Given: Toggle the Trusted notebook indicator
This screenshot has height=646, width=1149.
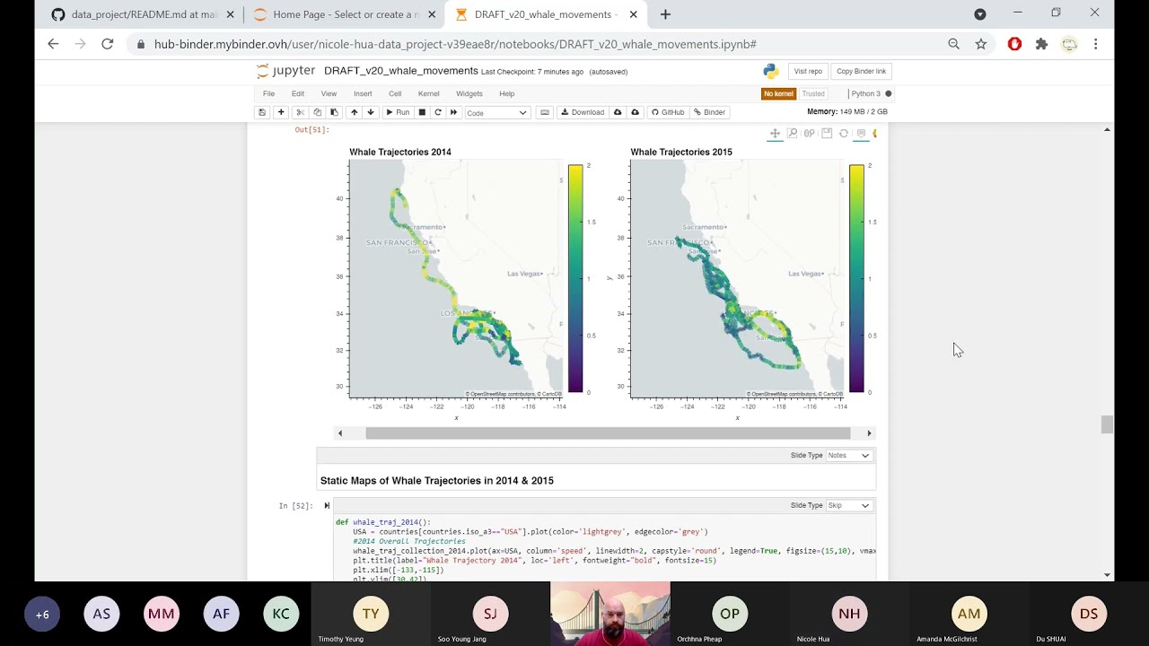Looking at the screenshot, I should (x=813, y=93).
